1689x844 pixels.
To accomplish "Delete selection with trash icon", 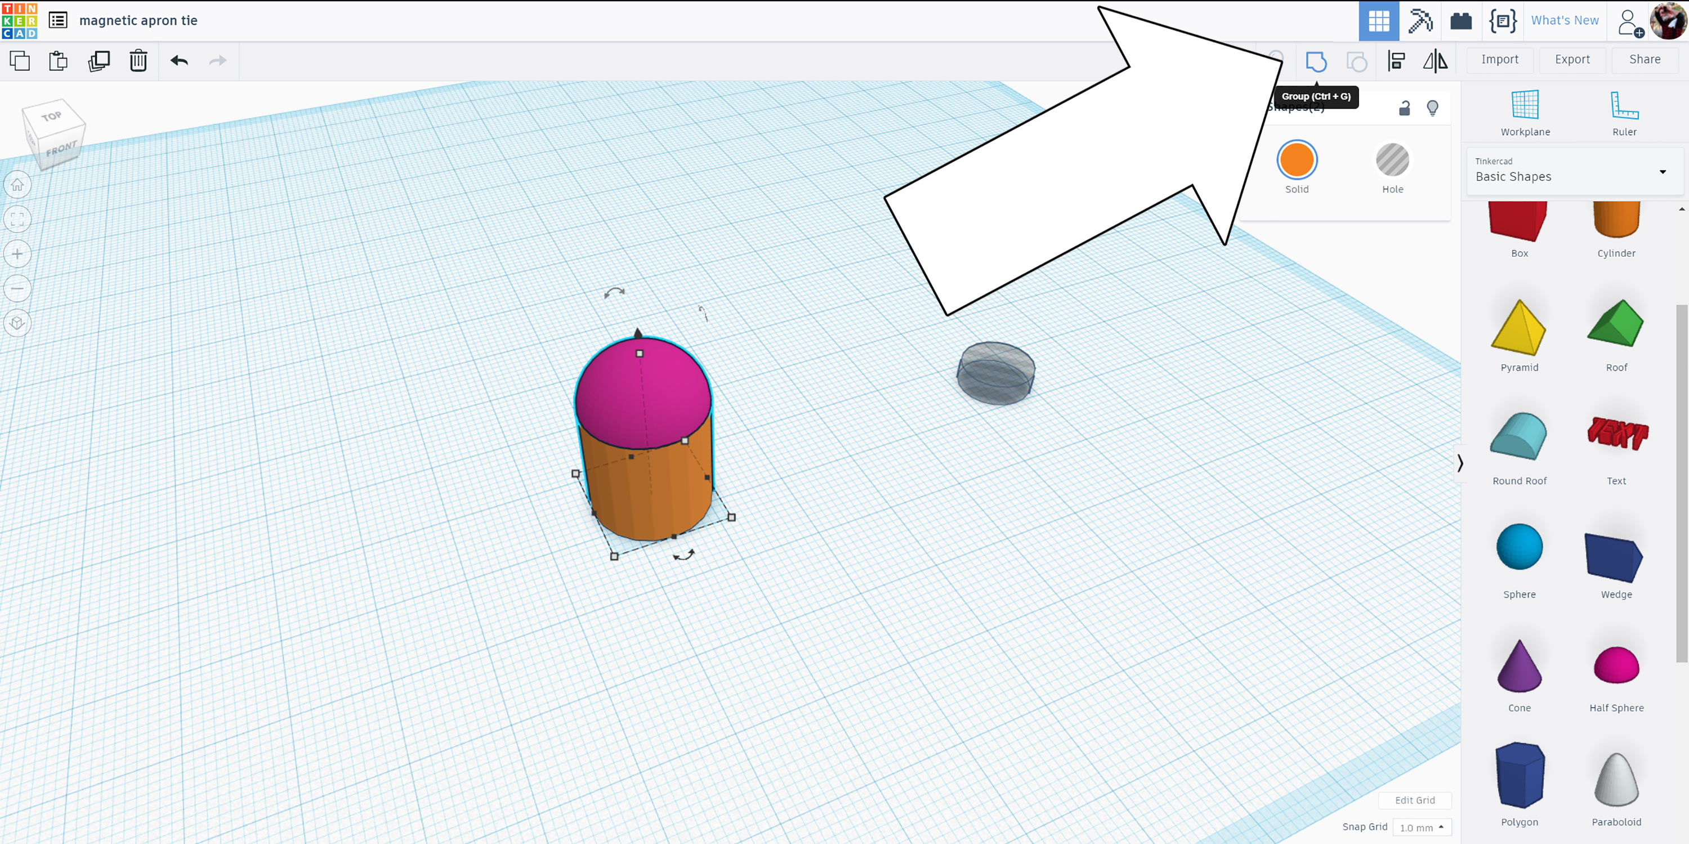I will coord(138,61).
